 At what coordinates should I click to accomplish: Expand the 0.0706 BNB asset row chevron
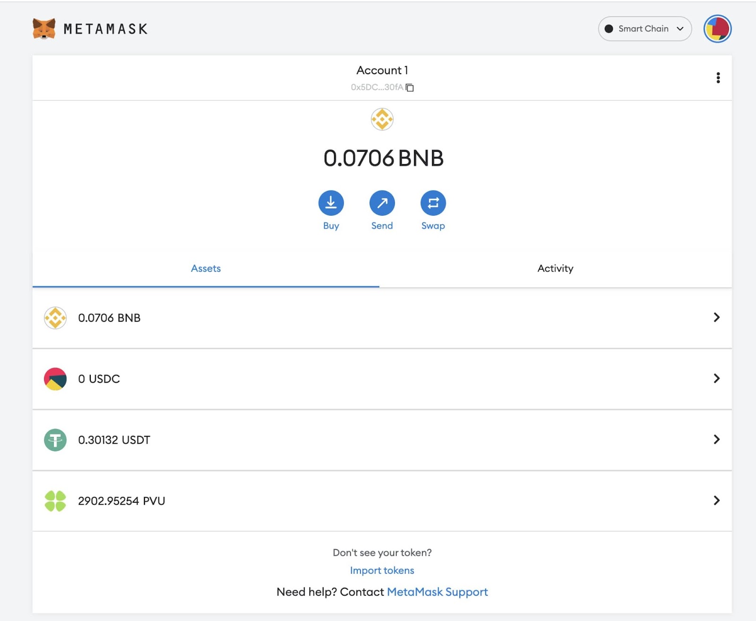[716, 317]
